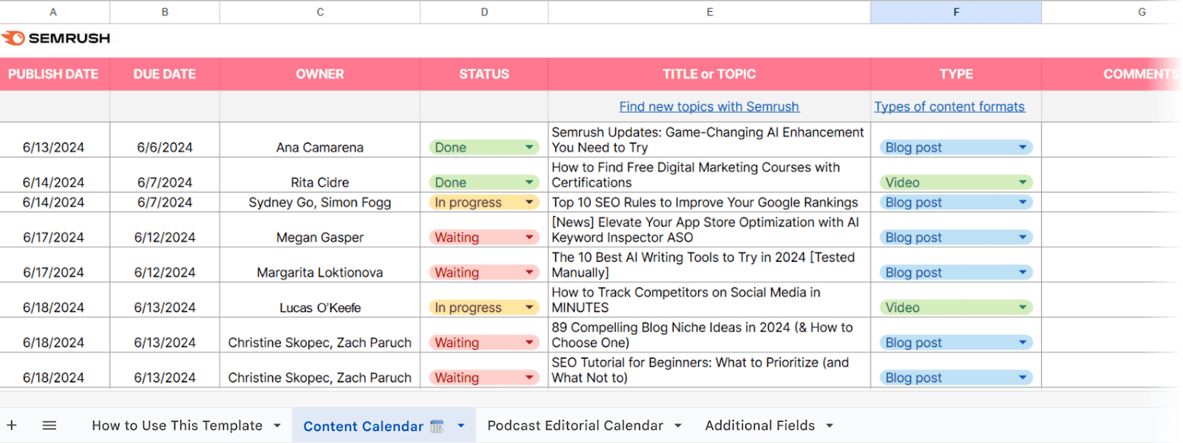Switch to the Podcast Editorial Calendar tab
The image size is (1183, 443).
[574, 426]
